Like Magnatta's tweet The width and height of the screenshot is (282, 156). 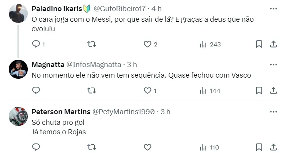(147, 91)
